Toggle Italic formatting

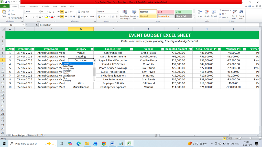[30, 17]
